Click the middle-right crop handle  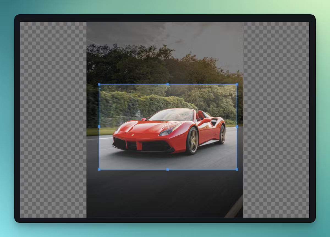tap(237, 127)
